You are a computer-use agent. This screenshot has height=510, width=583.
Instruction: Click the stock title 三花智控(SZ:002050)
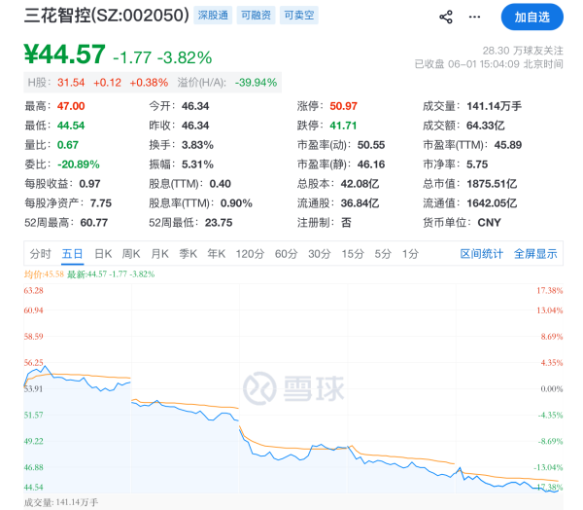click(107, 16)
